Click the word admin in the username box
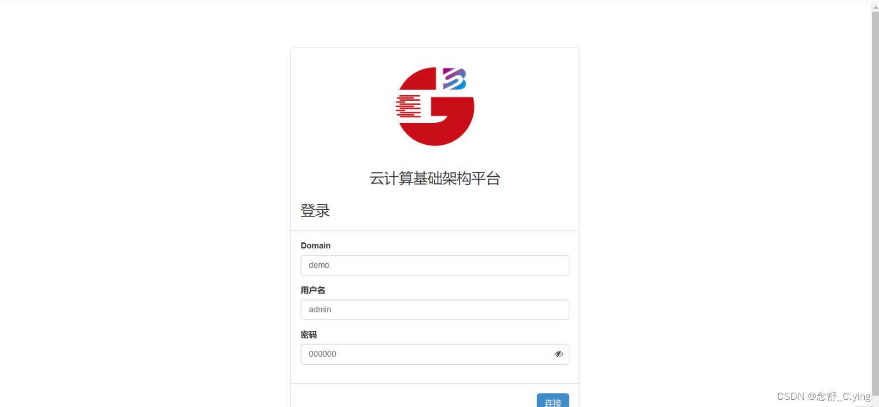This screenshot has width=879, height=407. click(320, 310)
